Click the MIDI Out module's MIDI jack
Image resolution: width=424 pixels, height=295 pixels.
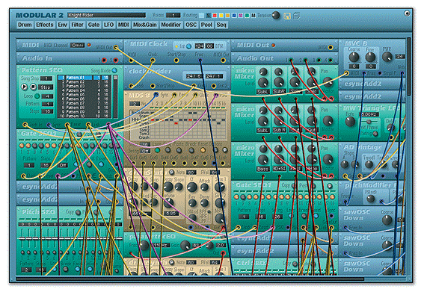[331, 48]
